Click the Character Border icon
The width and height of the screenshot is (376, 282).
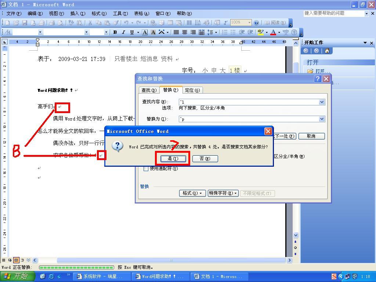point(145,32)
